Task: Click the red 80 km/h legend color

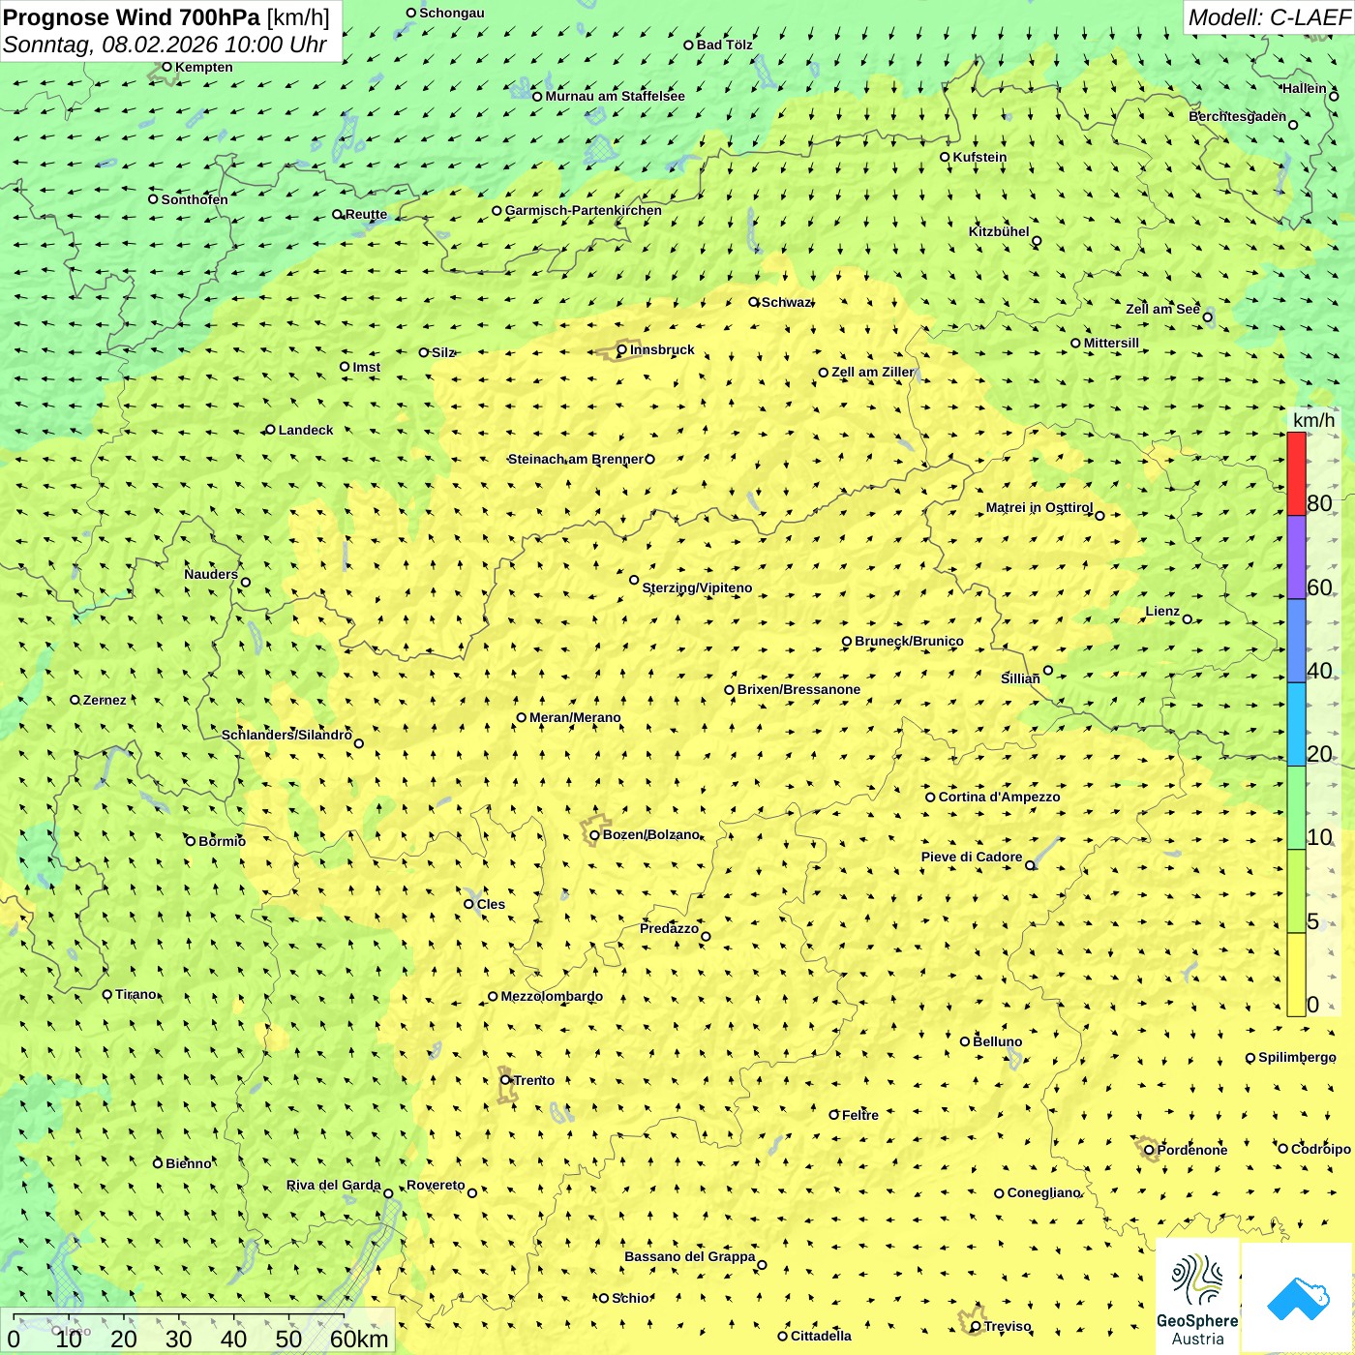Action: pos(1296,473)
